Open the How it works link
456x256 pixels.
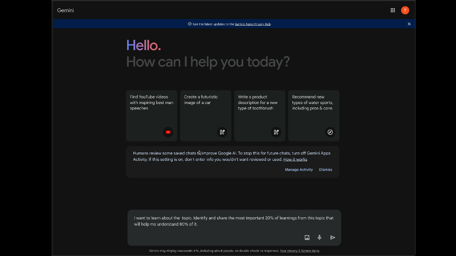point(295,160)
